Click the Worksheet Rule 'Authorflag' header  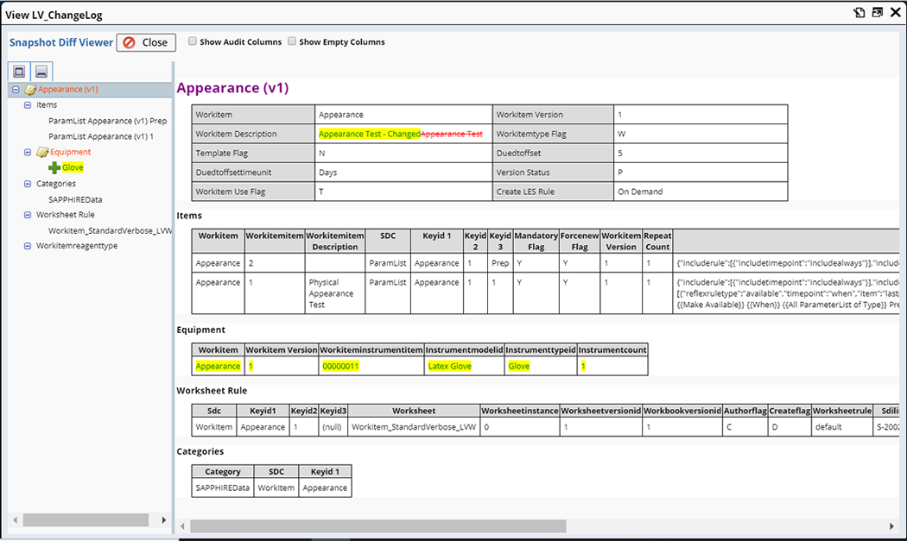[x=745, y=411]
